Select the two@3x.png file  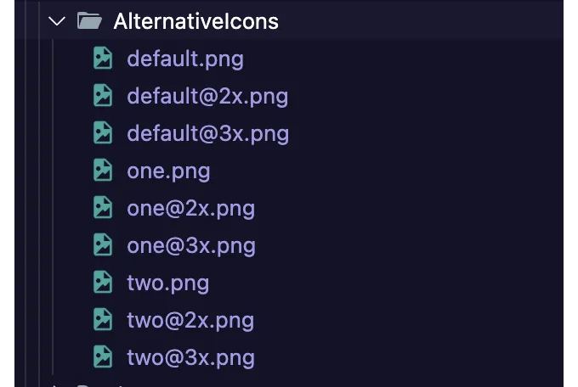191,358
